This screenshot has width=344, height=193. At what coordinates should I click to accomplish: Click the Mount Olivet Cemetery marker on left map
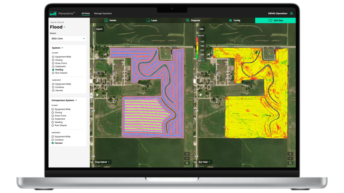pos(166,54)
